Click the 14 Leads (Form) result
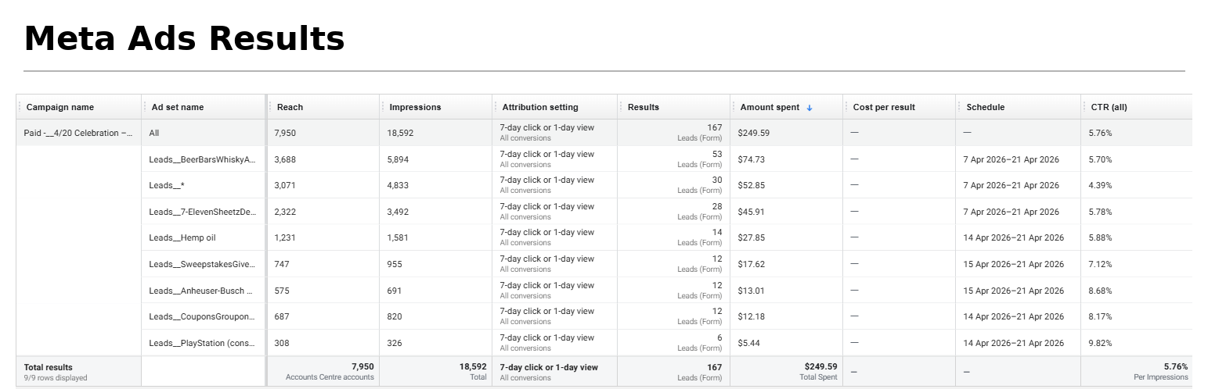 click(700, 237)
